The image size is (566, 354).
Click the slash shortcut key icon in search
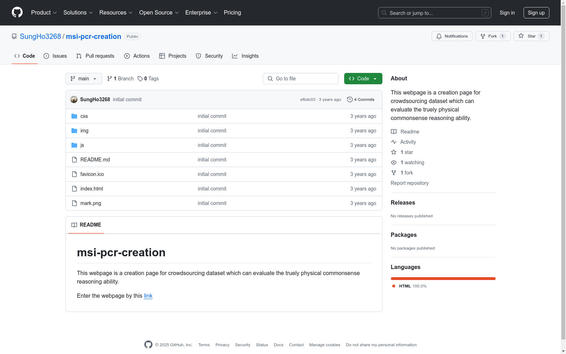tap(485, 13)
